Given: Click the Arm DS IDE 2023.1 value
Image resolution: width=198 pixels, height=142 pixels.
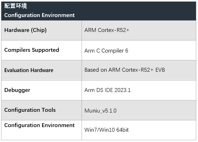Looking at the screenshot, I should [x=108, y=90].
